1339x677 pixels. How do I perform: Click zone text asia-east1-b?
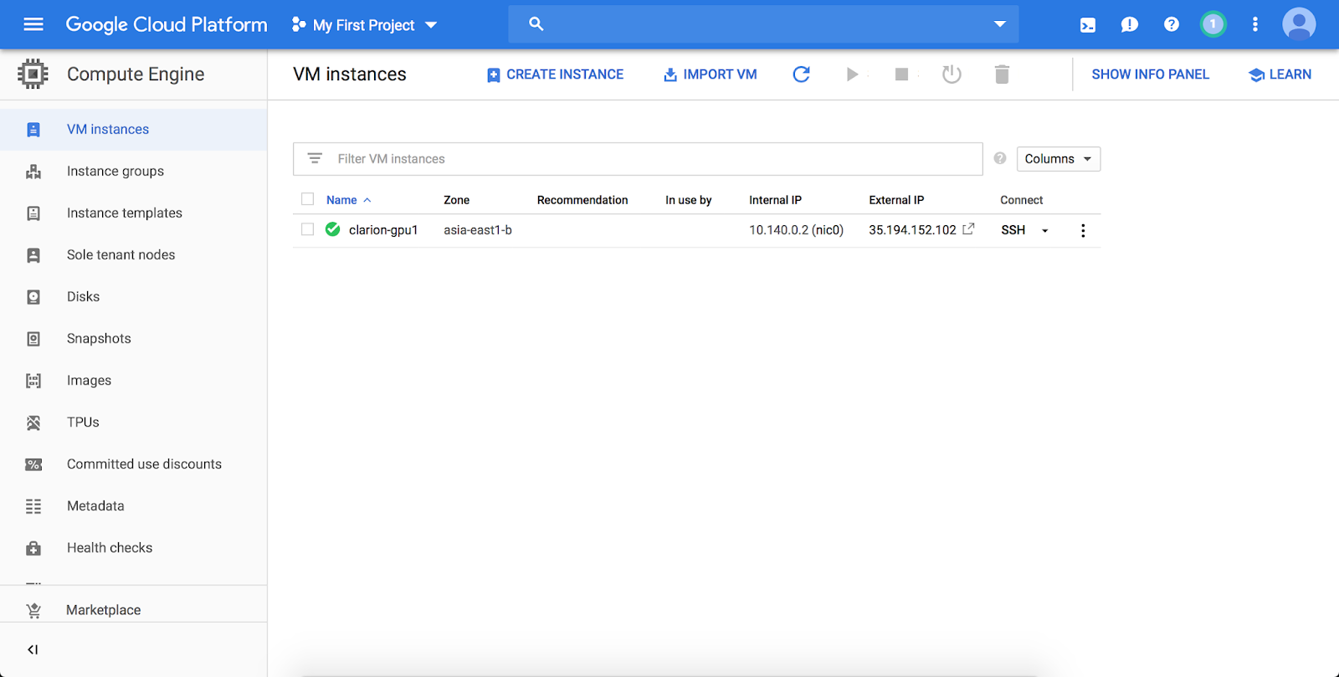coord(478,230)
